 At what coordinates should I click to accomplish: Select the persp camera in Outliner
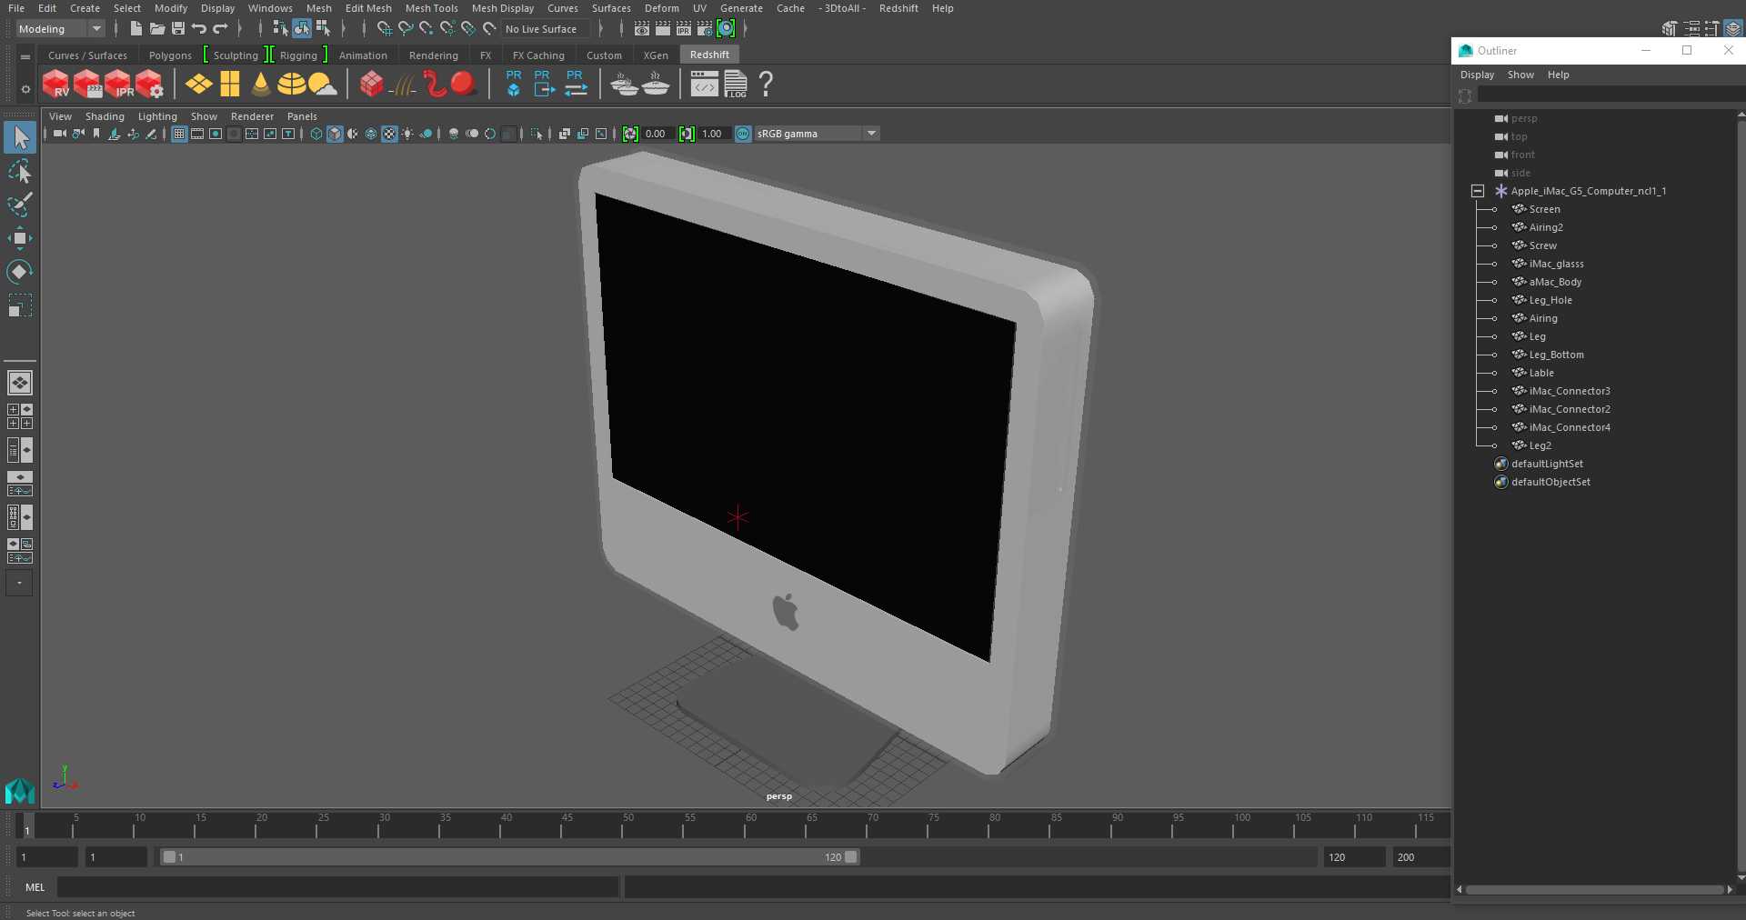(x=1524, y=118)
